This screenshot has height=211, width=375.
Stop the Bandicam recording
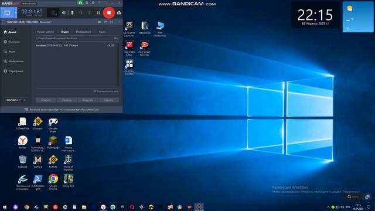click(109, 13)
